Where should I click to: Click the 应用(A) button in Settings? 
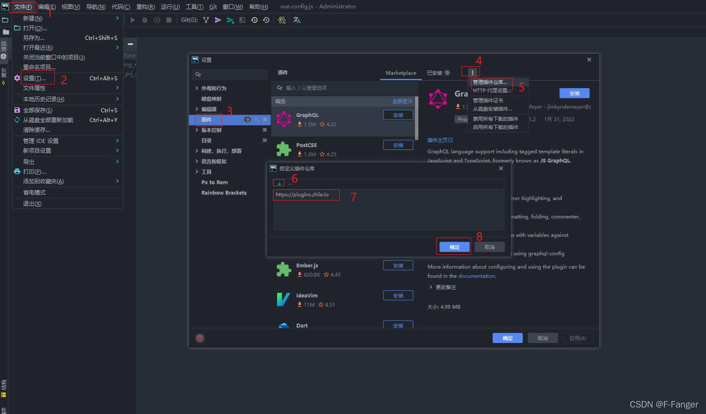click(x=578, y=338)
